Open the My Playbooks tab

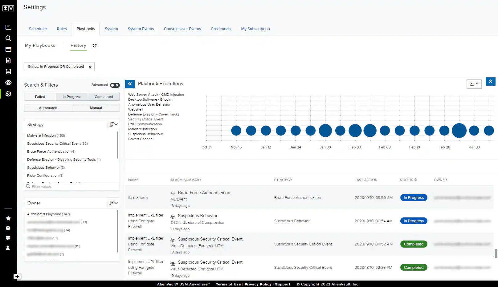click(x=40, y=45)
